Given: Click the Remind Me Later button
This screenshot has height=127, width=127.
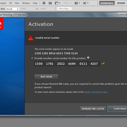Looking at the screenshot, I should [x=93, y=109].
